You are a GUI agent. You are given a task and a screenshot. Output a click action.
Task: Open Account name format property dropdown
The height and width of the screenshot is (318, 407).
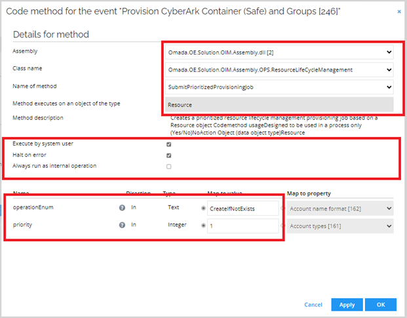coord(340,209)
